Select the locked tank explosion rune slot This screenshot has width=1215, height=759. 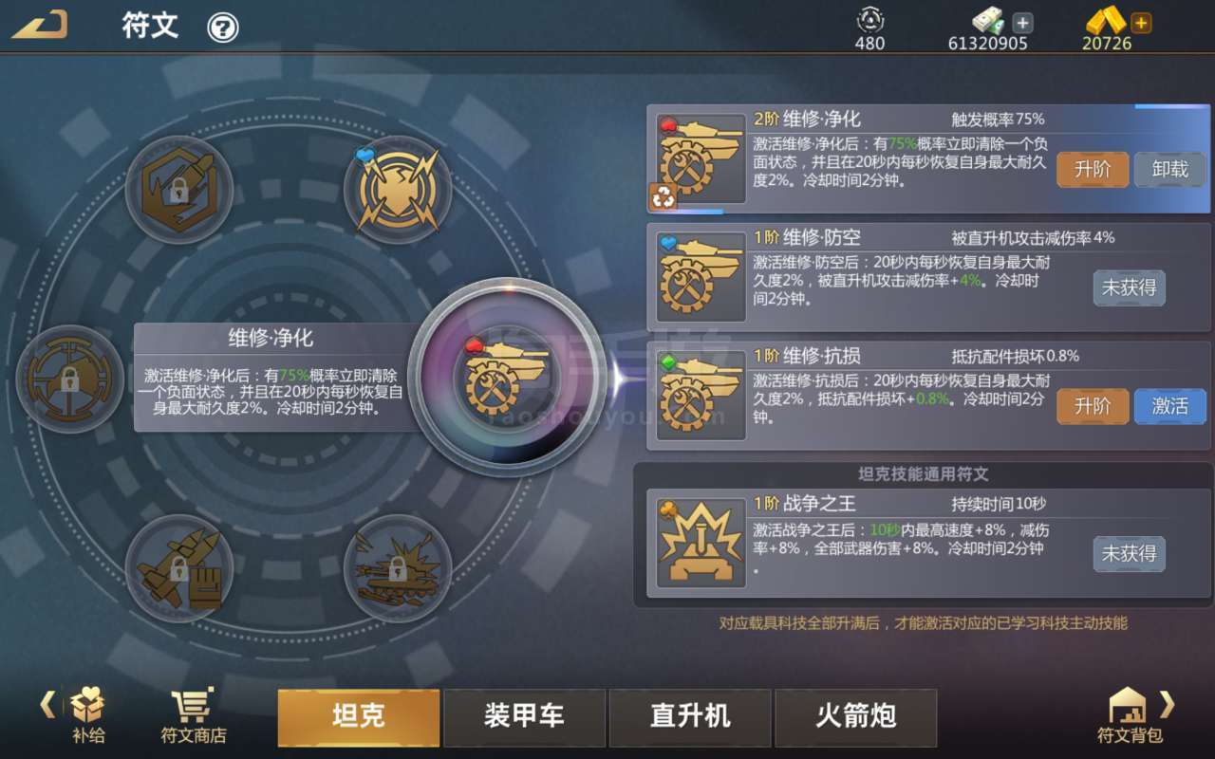point(397,567)
